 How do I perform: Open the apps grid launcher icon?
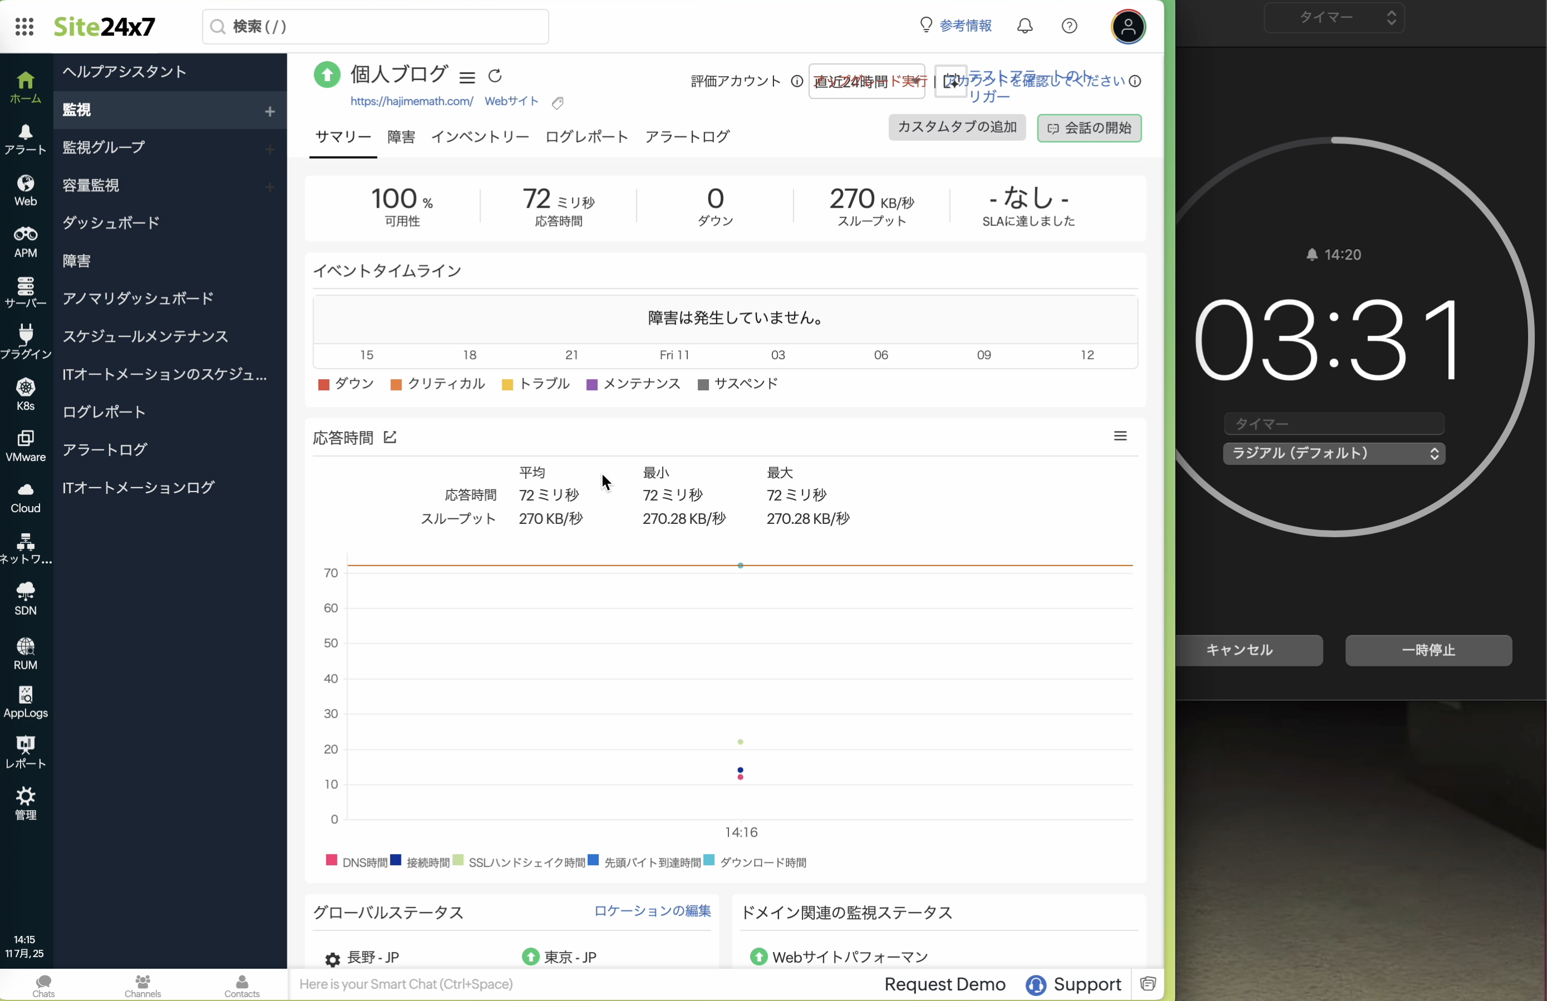pos(24,27)
